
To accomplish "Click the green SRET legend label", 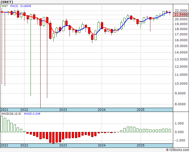I will click(x=5, y=6).
